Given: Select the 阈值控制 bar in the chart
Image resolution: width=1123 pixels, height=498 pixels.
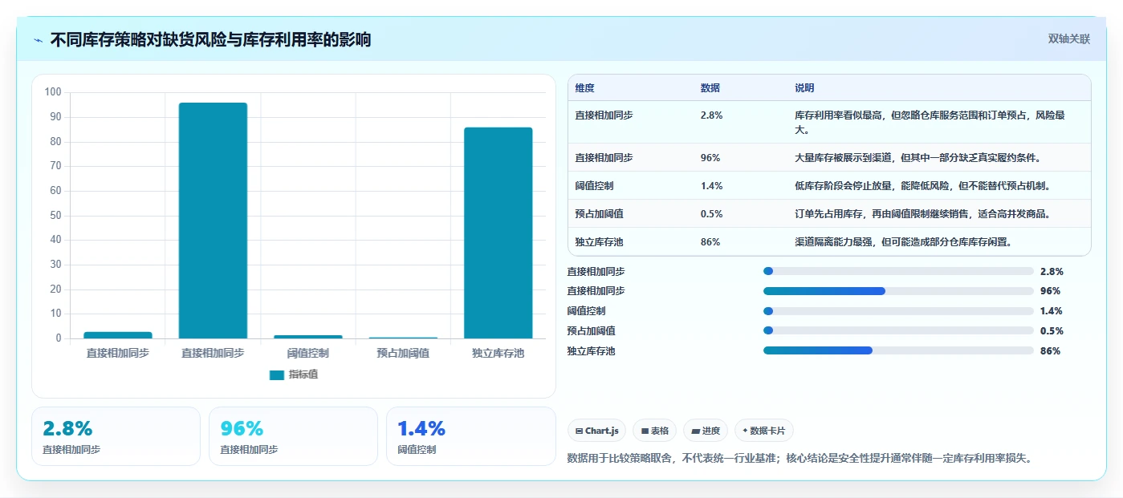Looking at the screenshot, I should (x=308, y=337).
